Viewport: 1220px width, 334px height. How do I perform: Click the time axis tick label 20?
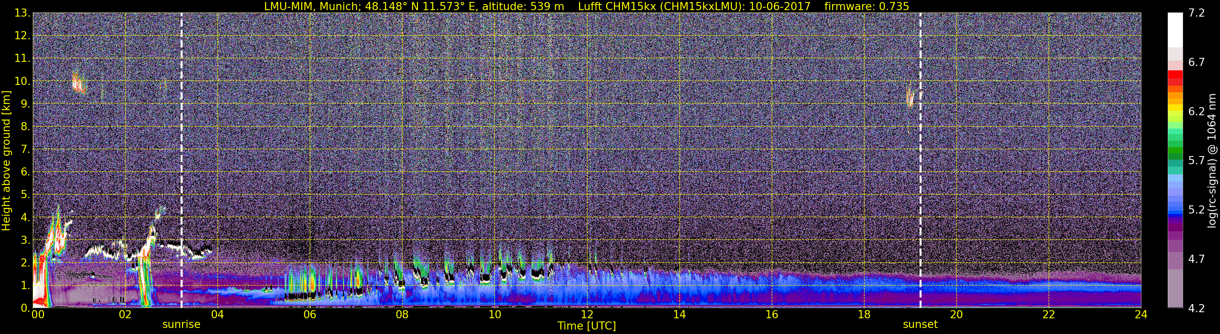tap(956, 315)
